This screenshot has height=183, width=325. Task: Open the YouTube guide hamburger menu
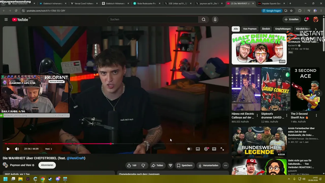tap(6, 20)
